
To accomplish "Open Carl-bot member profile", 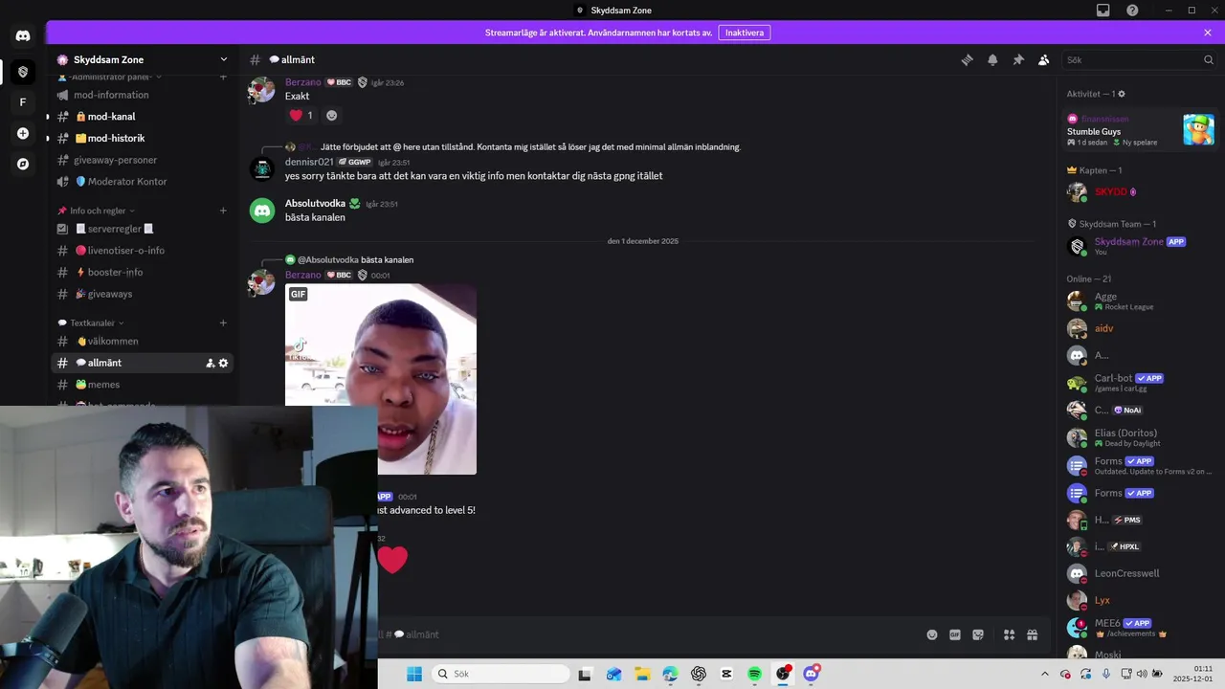I will (x=1141, y=383).
